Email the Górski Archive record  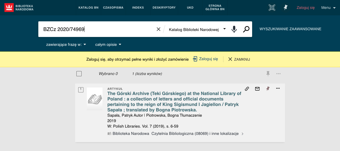point(257,89)
